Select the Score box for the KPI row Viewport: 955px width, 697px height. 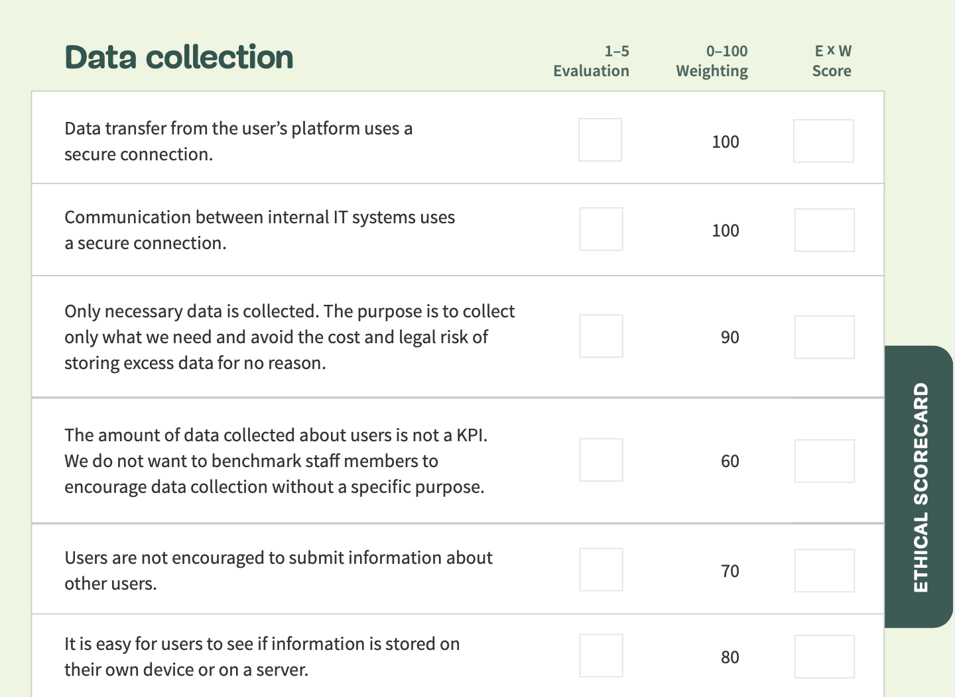[824, 459]
